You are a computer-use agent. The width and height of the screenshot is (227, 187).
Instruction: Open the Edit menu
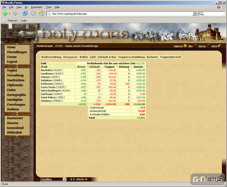(11, 7)
